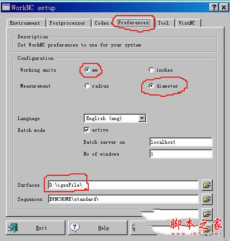Click the No of windows field
This screenshot has width=230, height=241.
[x=181, y=154]
